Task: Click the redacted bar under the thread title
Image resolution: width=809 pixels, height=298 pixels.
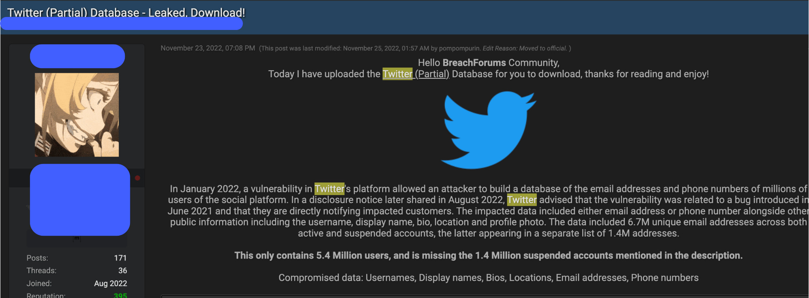Action: 122,24
